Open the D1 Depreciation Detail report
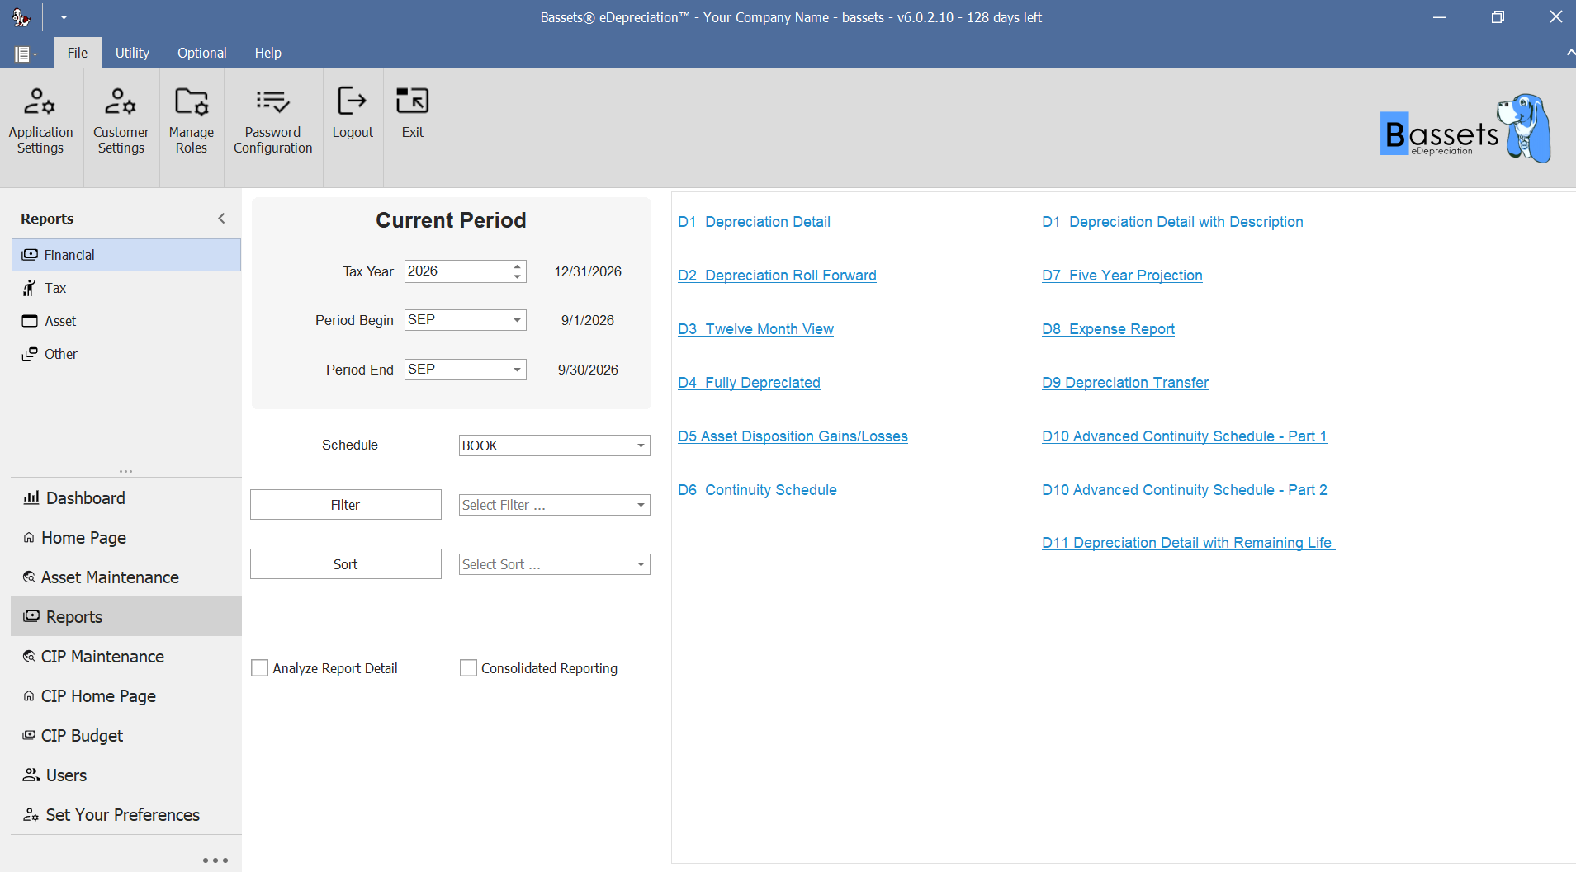 (754, 222)
